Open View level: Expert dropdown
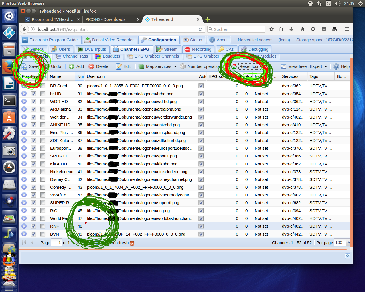 [x=304, y=66]
